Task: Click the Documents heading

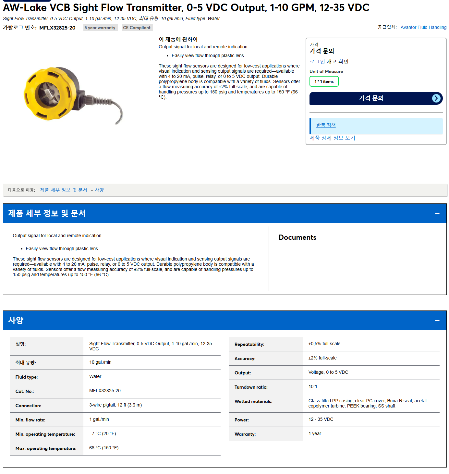Action: click(297, 237)
